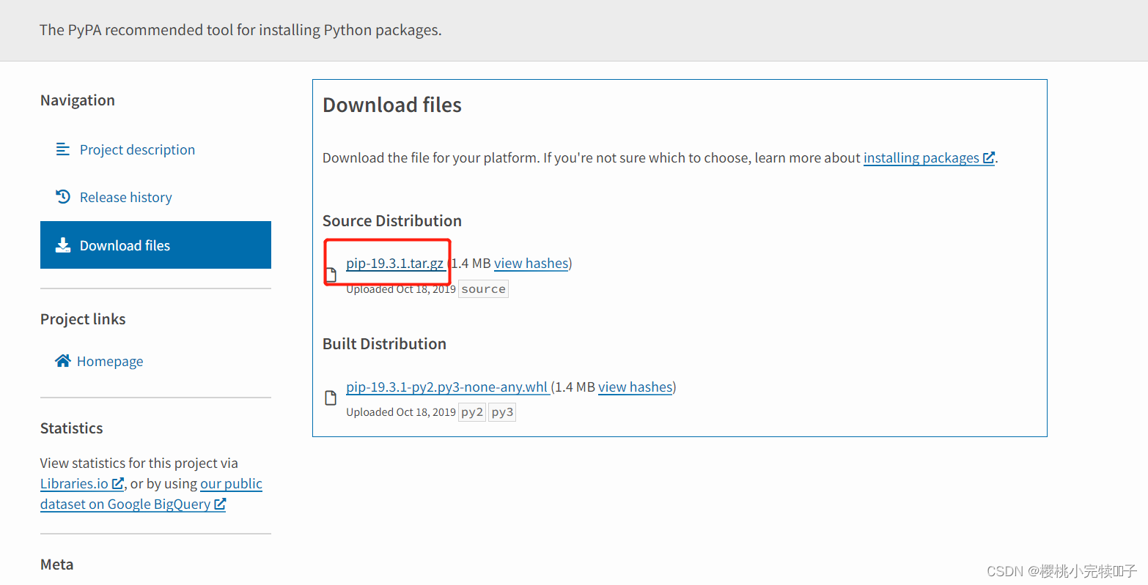Screen dimensions: 1148x585
Task: Open the public dataset on Google BigQuery link
Action: point(151,493)
